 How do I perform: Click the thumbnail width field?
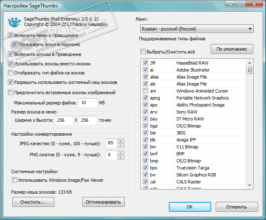point(64,120)
